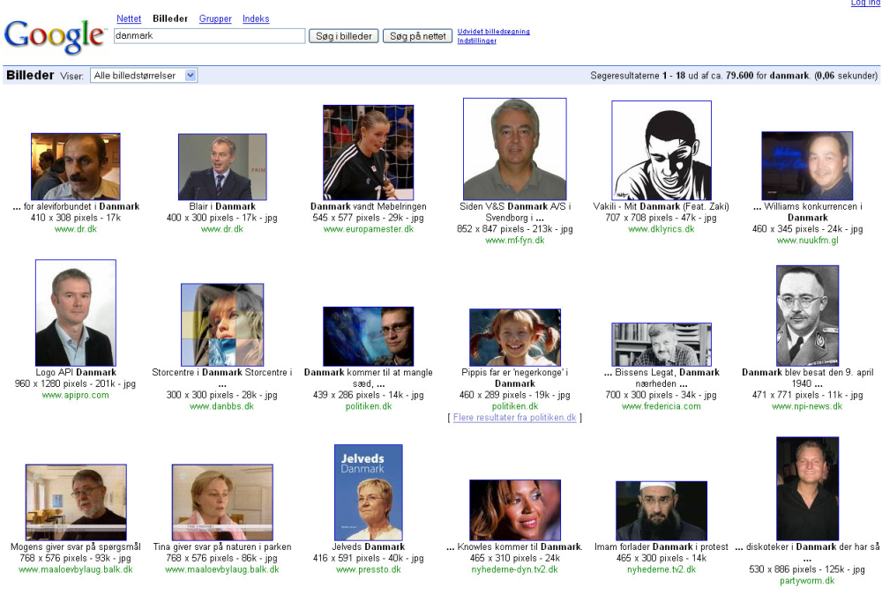This screenshot has height=602, width=882.
Task: Select the Pippi red-braids thumbnail
Action: coord(515,338)
